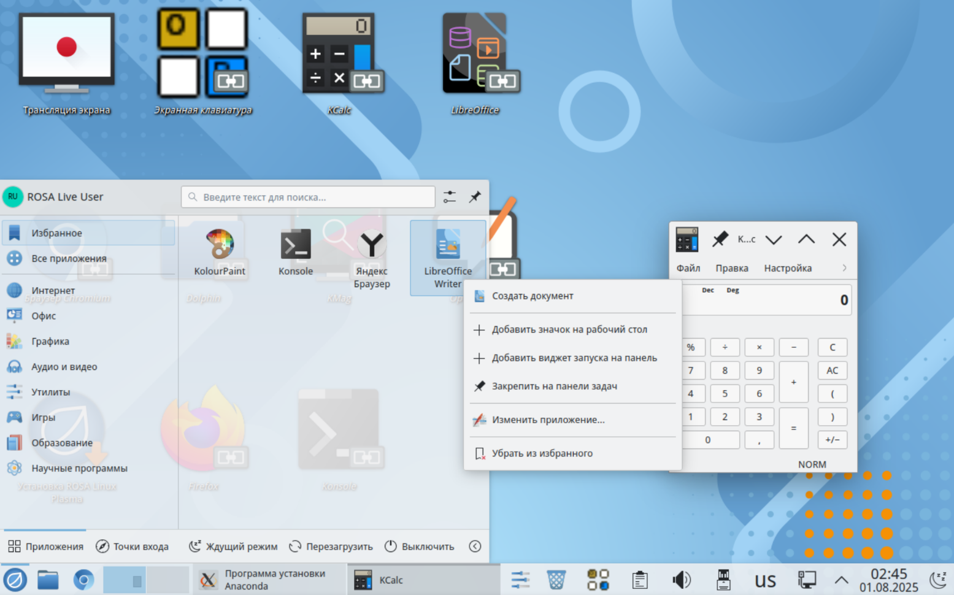Choose "Убрать из избранного" in context menu
Screen dimensions: 954x595
coord(542,453)
